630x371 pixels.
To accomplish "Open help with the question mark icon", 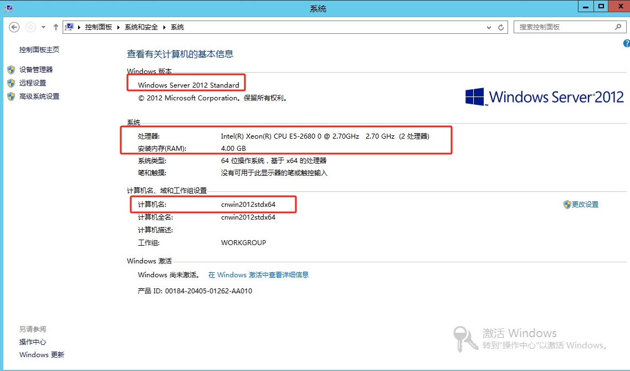I will pos(626,43).
